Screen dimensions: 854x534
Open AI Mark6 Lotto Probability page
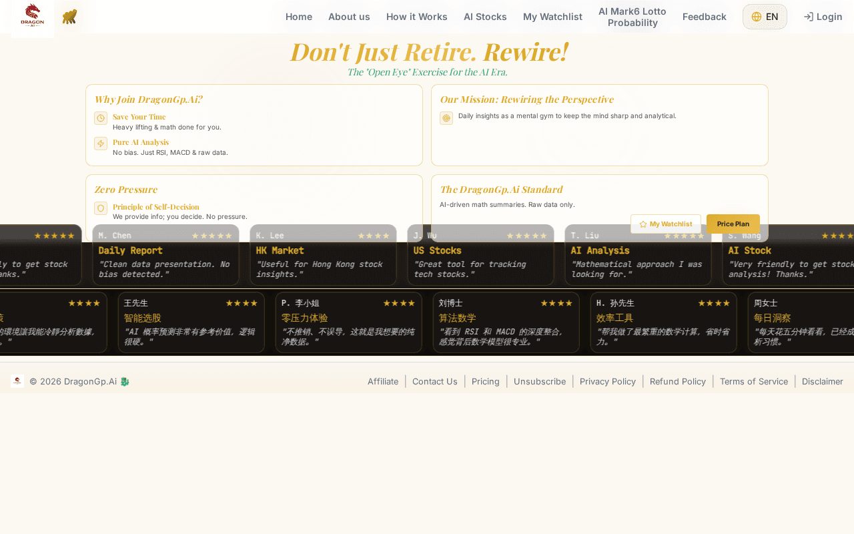pyautogui.click(x=632, y=17)
